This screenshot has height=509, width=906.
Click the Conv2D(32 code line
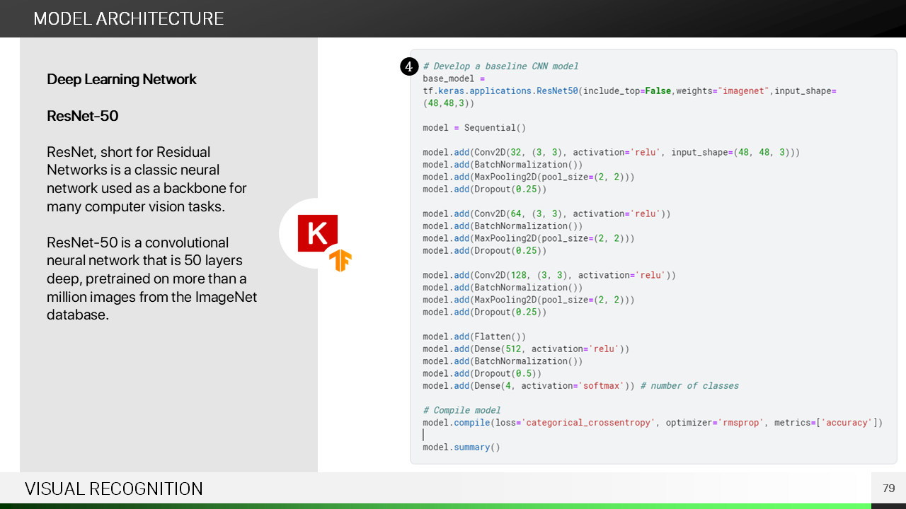point(611,153)
